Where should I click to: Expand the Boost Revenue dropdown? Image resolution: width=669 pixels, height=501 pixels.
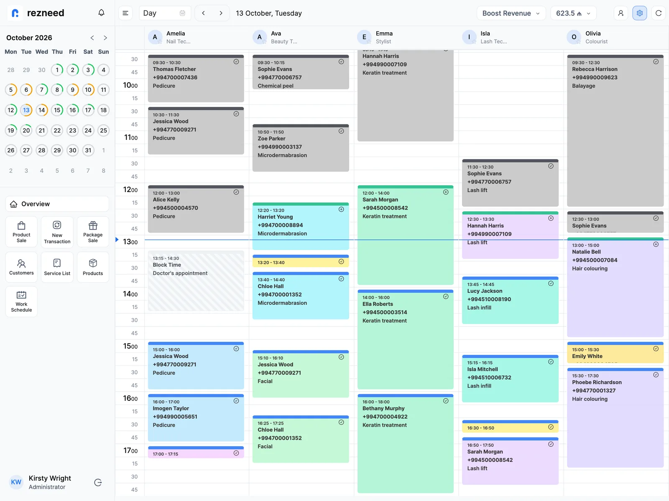tap(511, 13)
